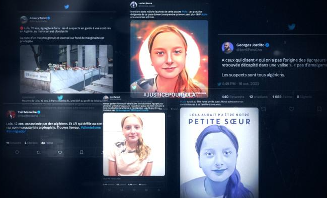
Task: Open the #JUSTICEPOURLOLA portrait image
Action: coord(169,59)
